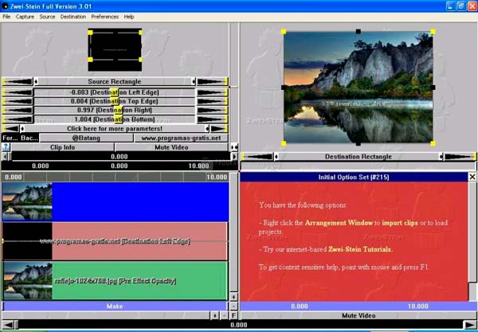Increase Destination Bottom with right wedge
The height and width of the screenshot is (332, 478).
pos(212,119)
